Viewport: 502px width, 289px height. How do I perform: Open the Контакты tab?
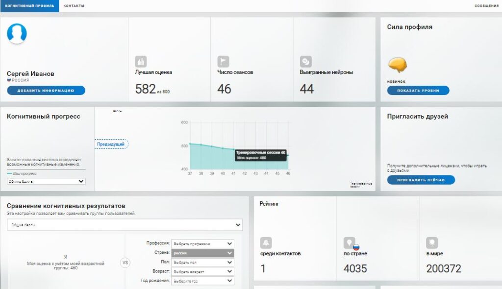coord(74,6)
